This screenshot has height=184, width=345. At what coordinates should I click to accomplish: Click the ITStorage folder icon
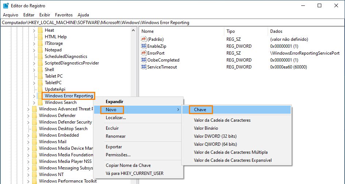[40, 43]
